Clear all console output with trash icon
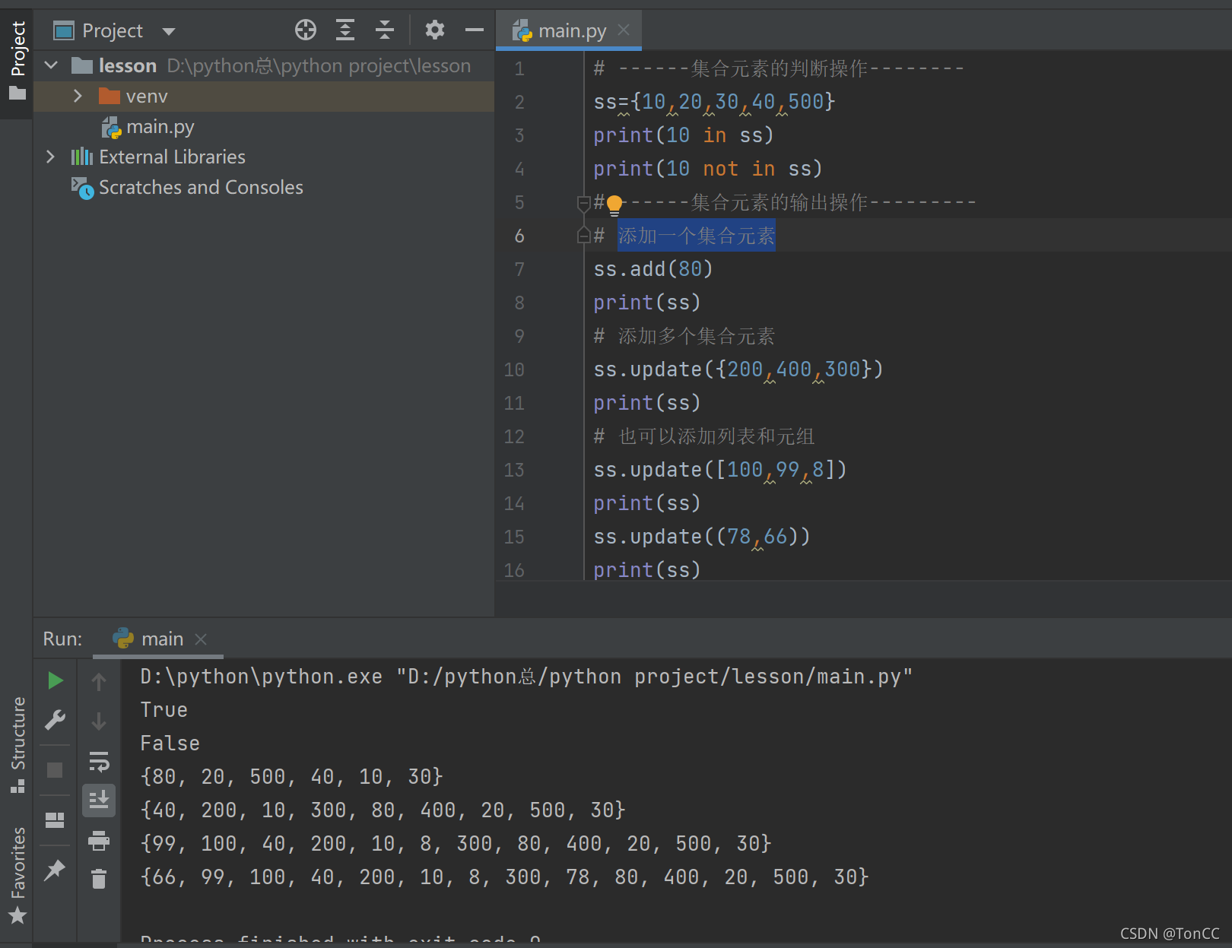This screenshot has height=948, width=1232. (x=99, y=879)
